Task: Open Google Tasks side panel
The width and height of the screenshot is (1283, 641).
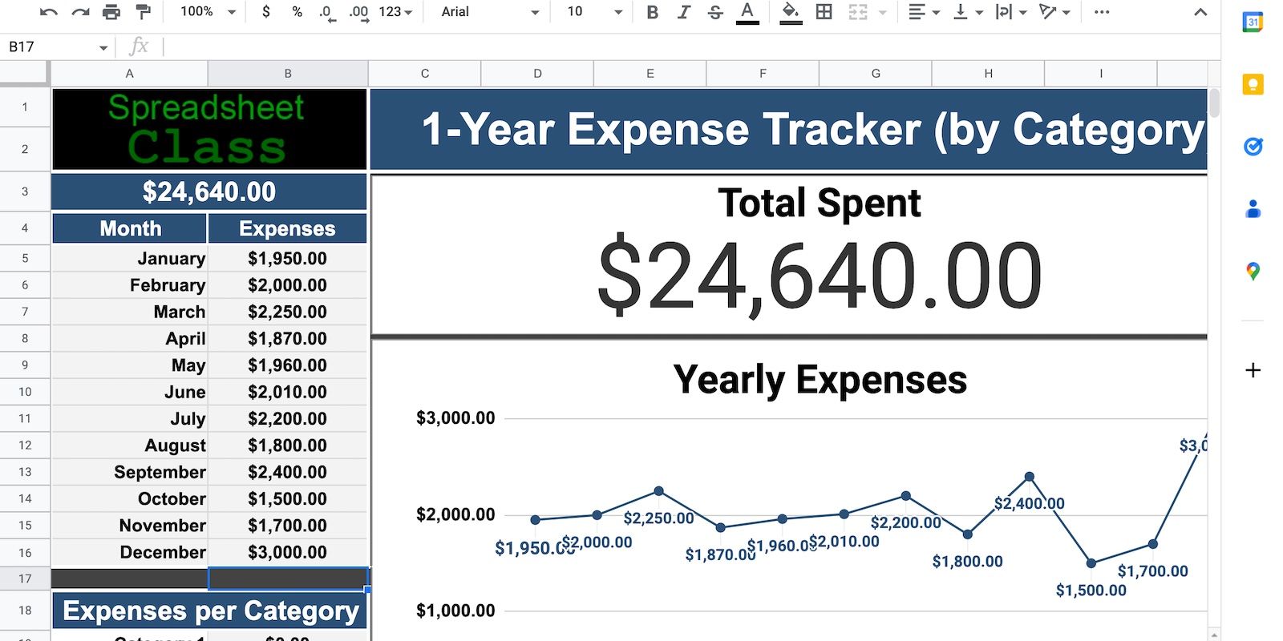Action: point(1253,147)
